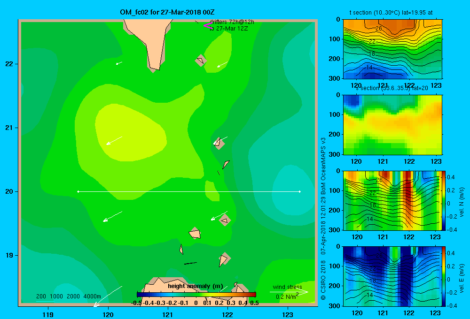Click latitude label '20' on main map
The width and height of the screenshot is (470, 319).
point(9,191)
